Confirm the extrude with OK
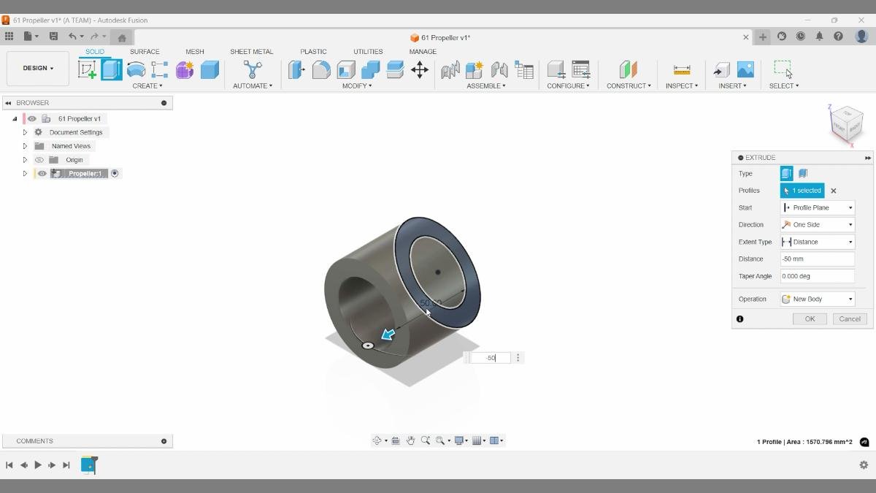The height and width of the screenshot is (493, 876). [809, 318]
